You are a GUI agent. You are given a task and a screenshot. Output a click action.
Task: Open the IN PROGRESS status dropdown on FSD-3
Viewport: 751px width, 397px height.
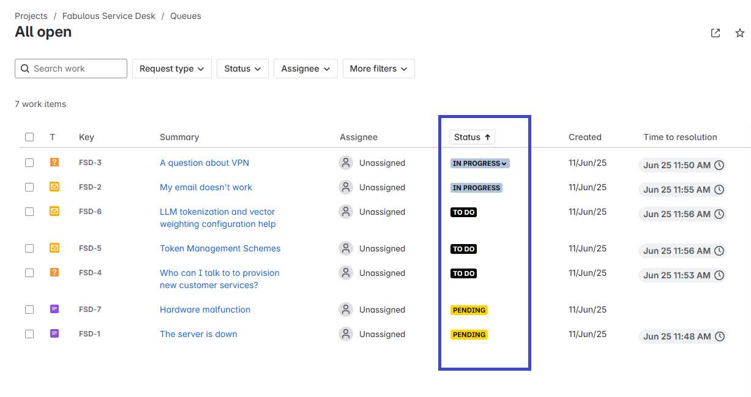click(479, 163)
